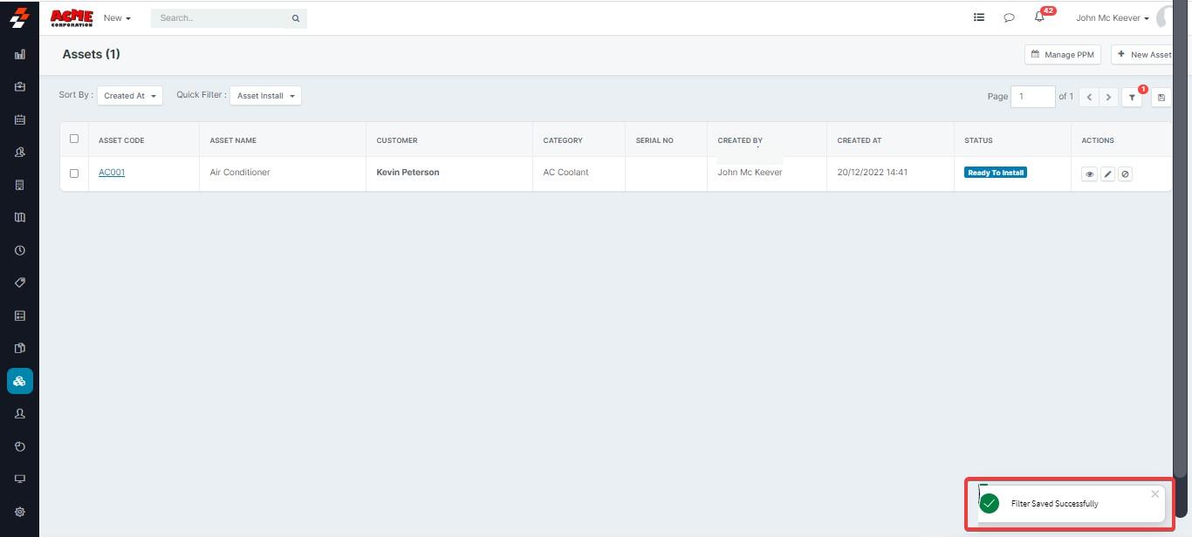Edit asset AC001 with pencil icon
Screen dimensions: 1192x537
tap(1107, 174)
